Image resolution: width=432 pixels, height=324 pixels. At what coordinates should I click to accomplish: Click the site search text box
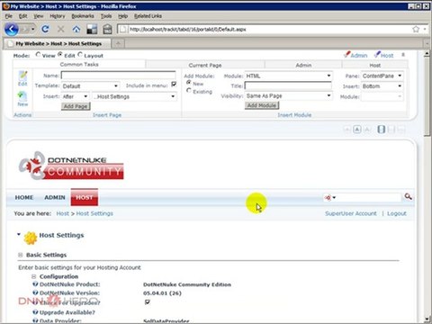coord(369,197)
